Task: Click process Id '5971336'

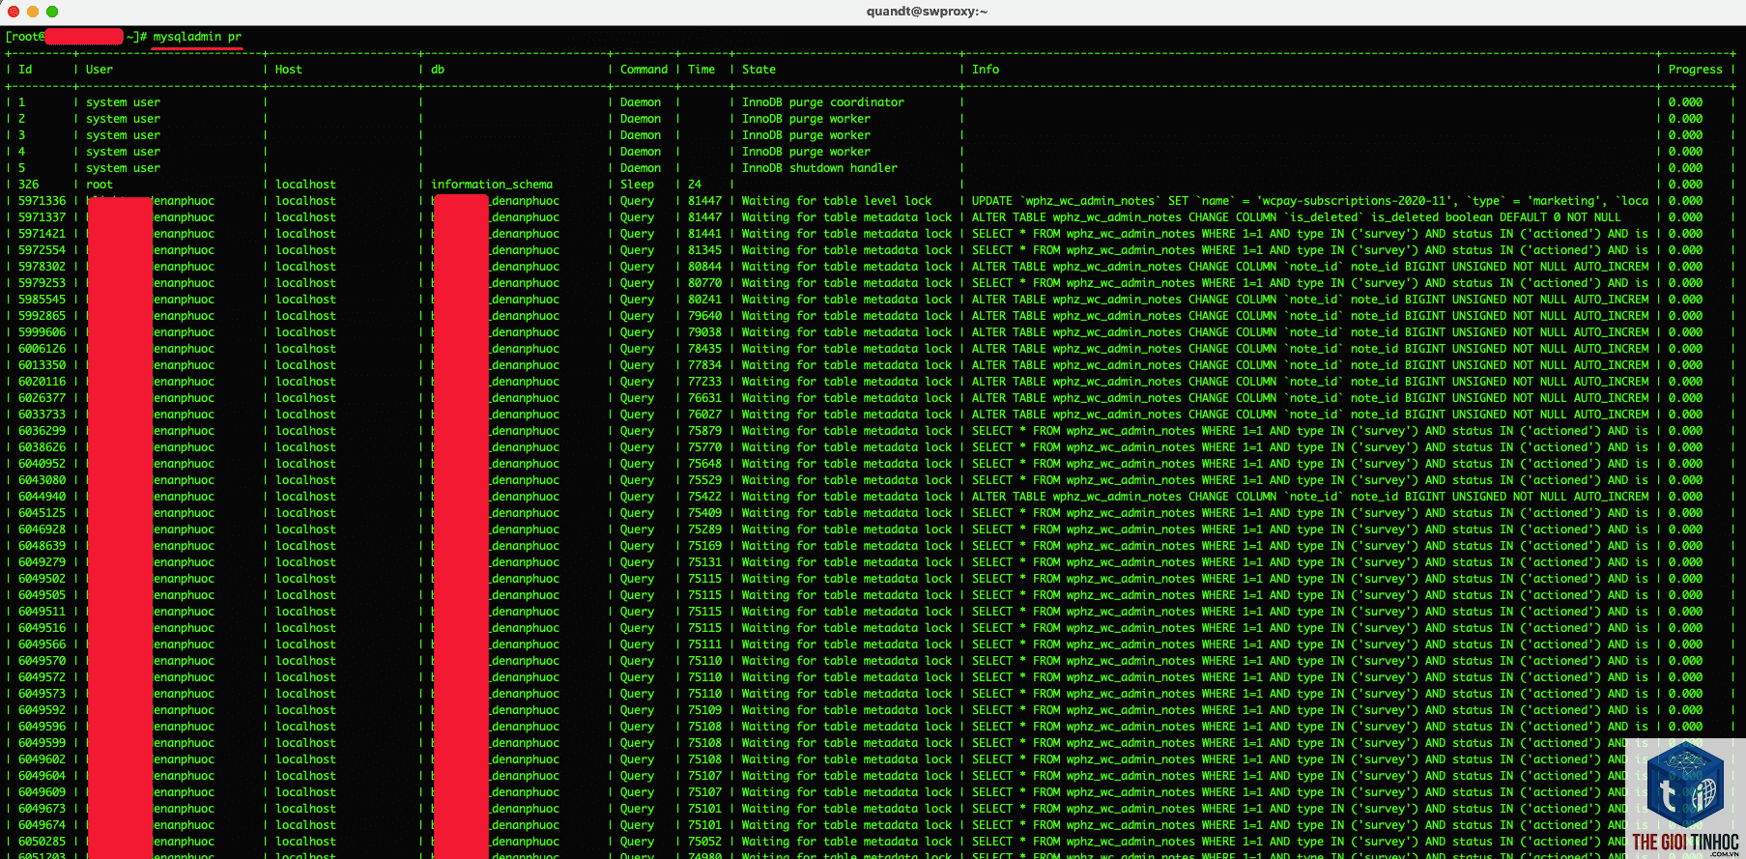Action: [42, 201]
